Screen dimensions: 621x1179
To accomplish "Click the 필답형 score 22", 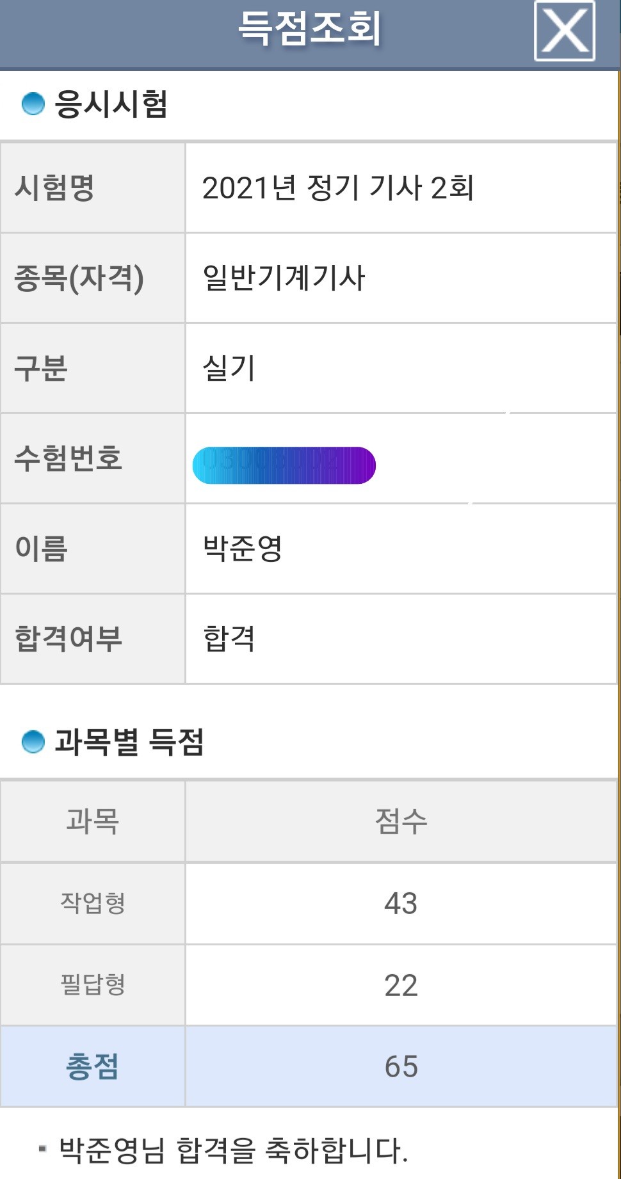I will pyautogui.click(x=401, y=985).
